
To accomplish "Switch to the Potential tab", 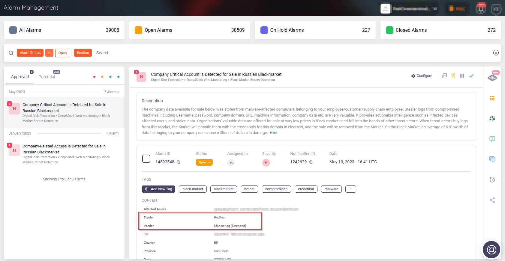I will tap(47, 77).
